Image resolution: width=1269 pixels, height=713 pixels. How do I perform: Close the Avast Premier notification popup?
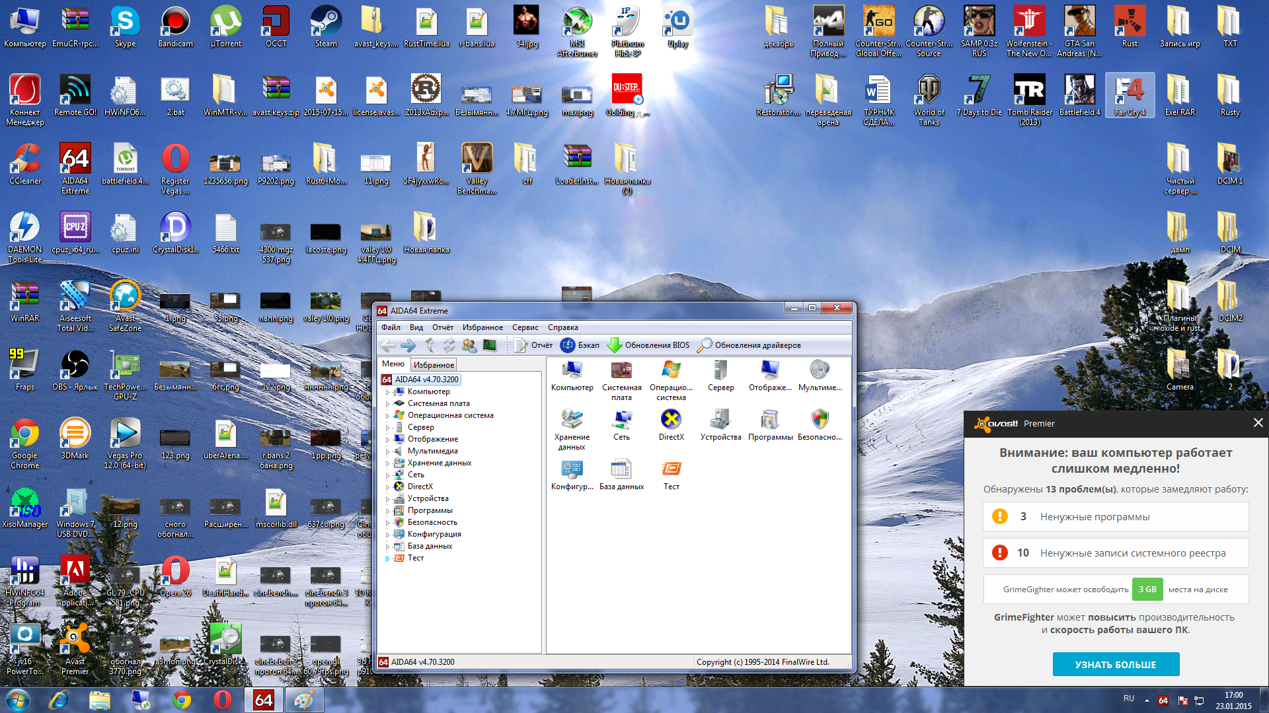coord(1258,423)
